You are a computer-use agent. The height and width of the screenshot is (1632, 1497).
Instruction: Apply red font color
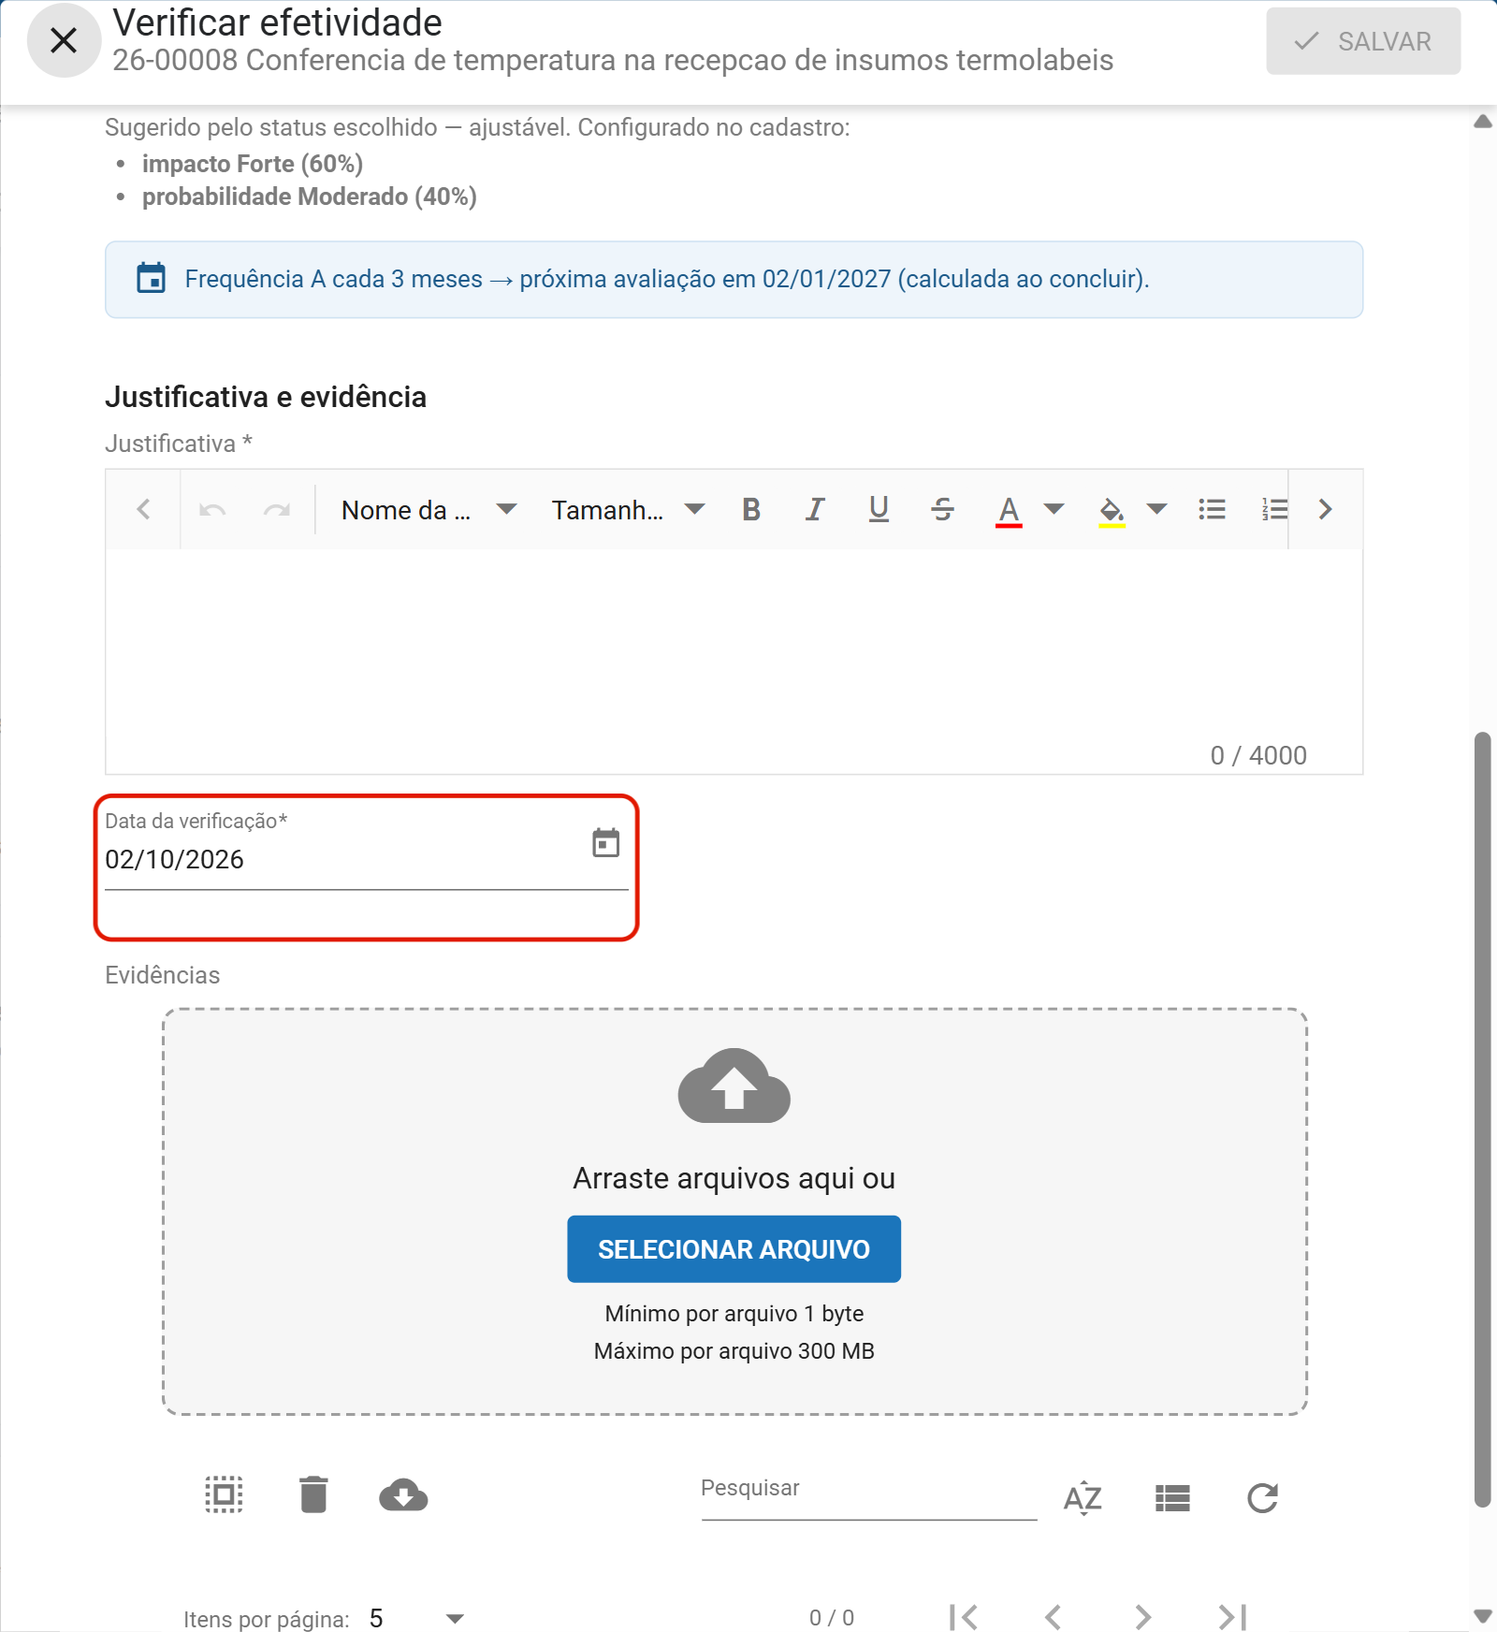(1009, 511)
